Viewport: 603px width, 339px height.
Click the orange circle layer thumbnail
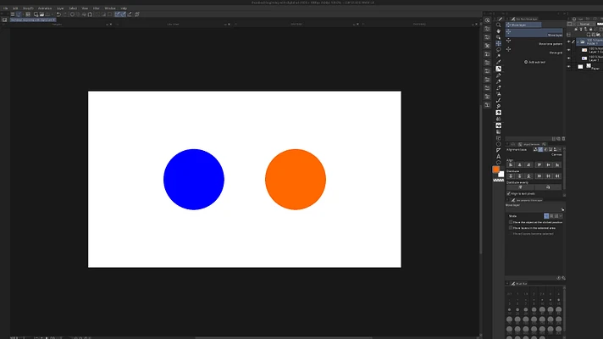(584, 50)
